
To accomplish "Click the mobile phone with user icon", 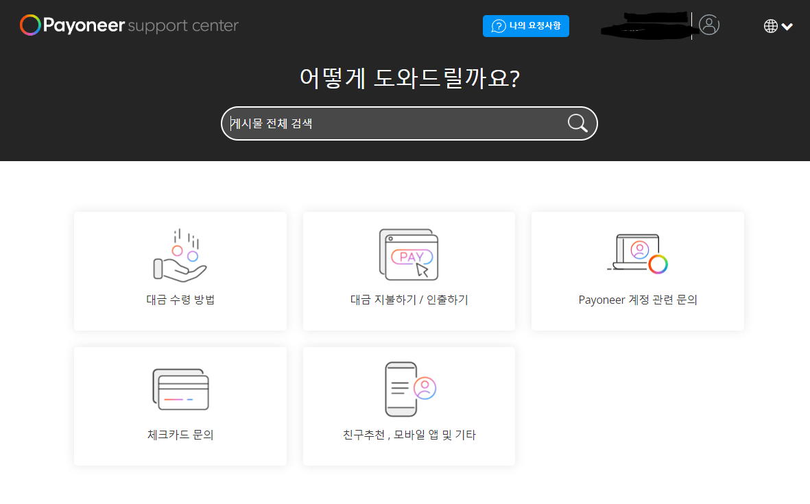I will (411, 389).
